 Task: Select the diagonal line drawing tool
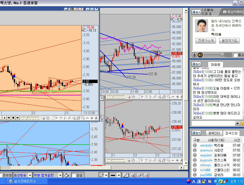click(x=125, y=175)
